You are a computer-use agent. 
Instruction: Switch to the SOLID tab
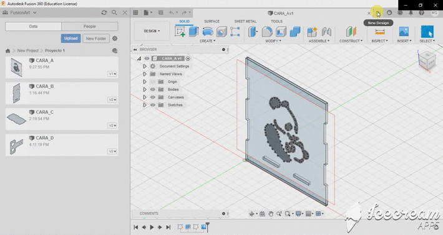(184, 21)
